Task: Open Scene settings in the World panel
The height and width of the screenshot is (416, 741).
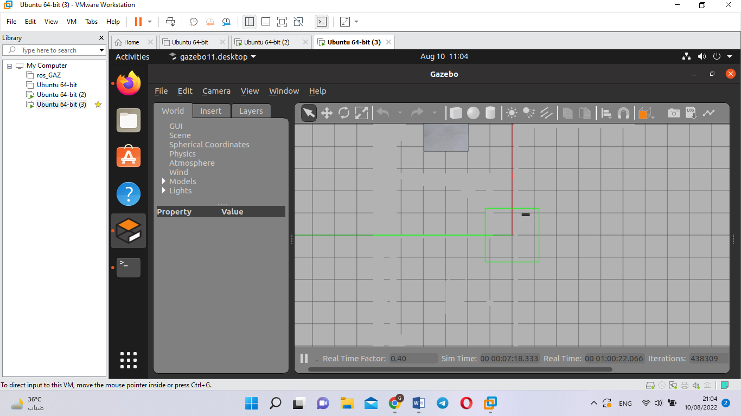Action: point(180,135)
